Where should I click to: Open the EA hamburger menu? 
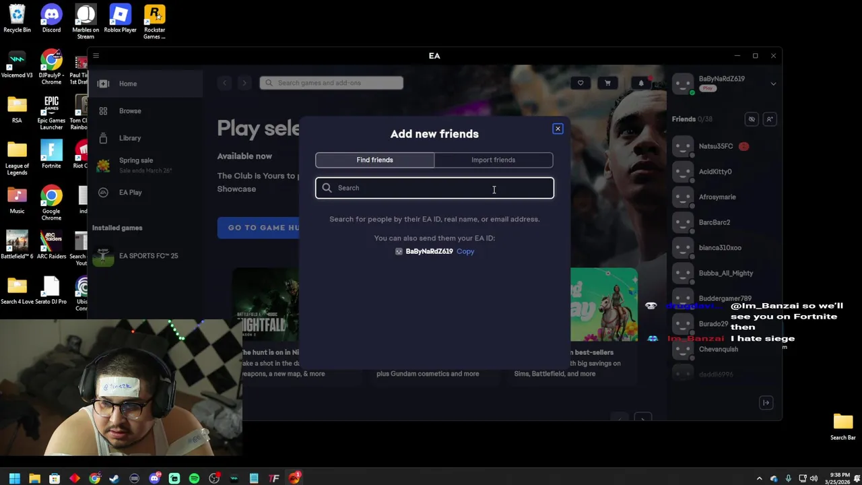96,56
